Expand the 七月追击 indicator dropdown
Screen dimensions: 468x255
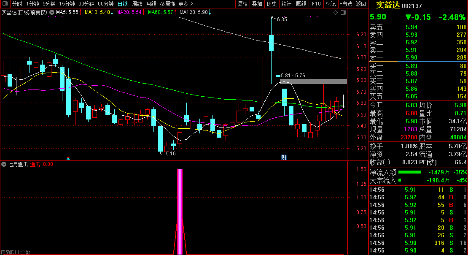[4, 164]
